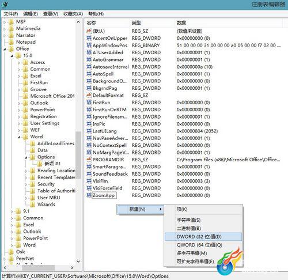
Task: Select the Microsoft Office 201 tree item
Action: pos(52,96)
